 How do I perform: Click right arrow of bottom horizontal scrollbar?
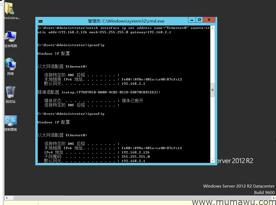[274, 198]
